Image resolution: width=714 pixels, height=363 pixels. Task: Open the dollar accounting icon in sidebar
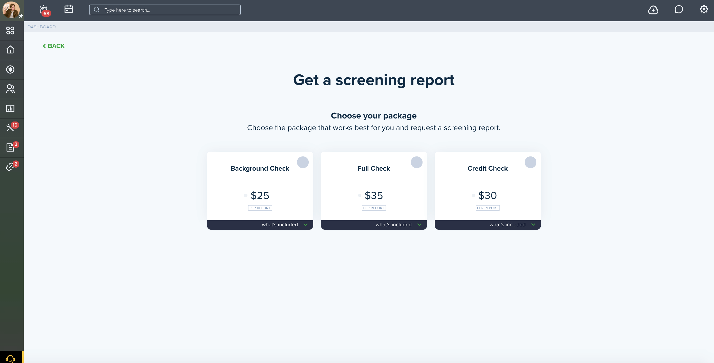pos(10,69)
